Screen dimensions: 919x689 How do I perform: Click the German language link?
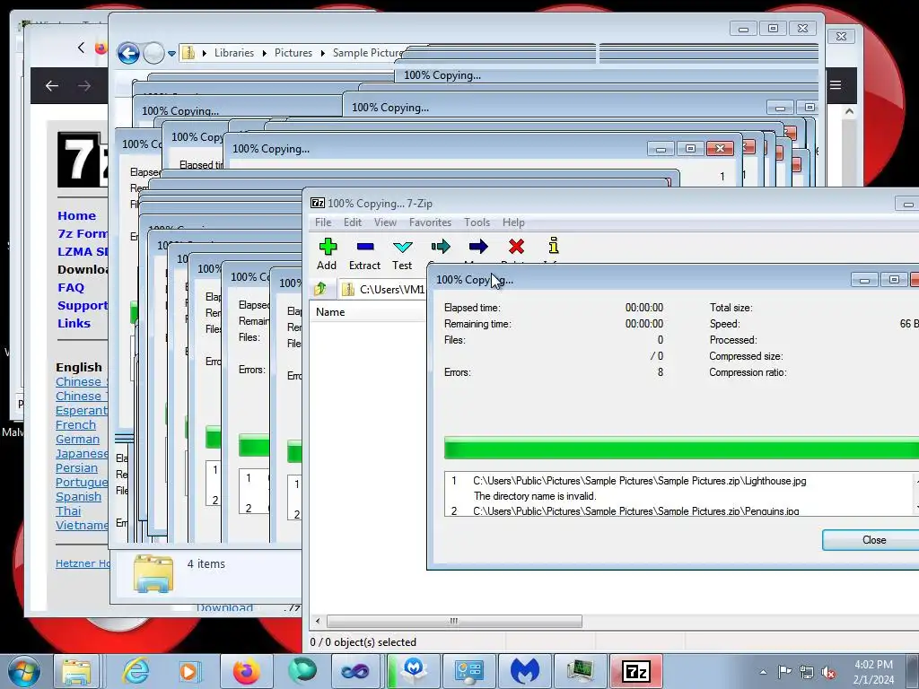pos(77,440)
